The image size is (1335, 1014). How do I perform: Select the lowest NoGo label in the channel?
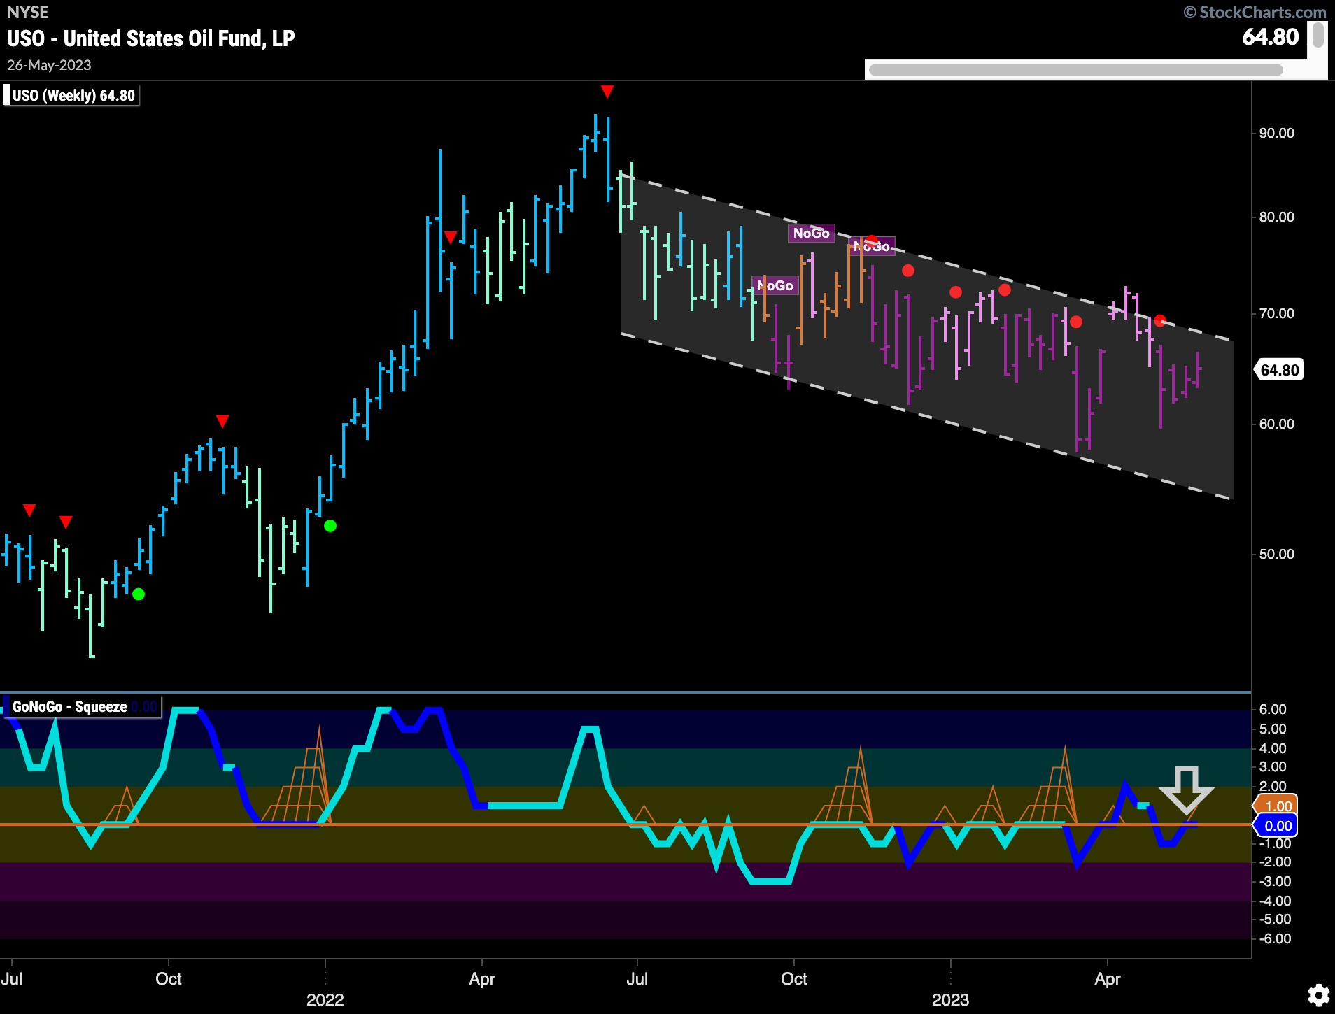coord(775,285)
